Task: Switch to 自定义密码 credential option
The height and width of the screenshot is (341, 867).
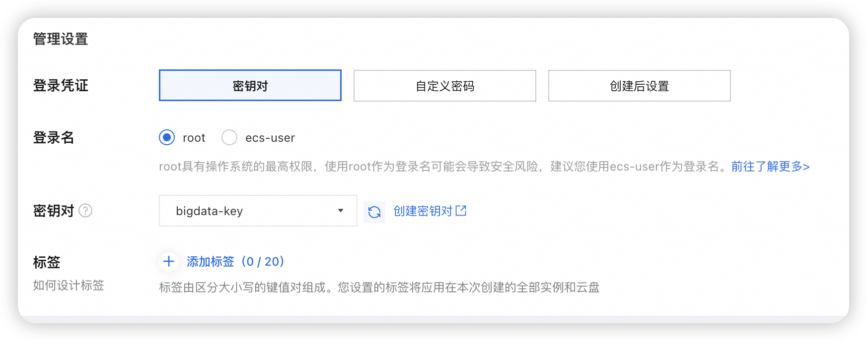Action: pyautogui.click(x=444, y=85)
